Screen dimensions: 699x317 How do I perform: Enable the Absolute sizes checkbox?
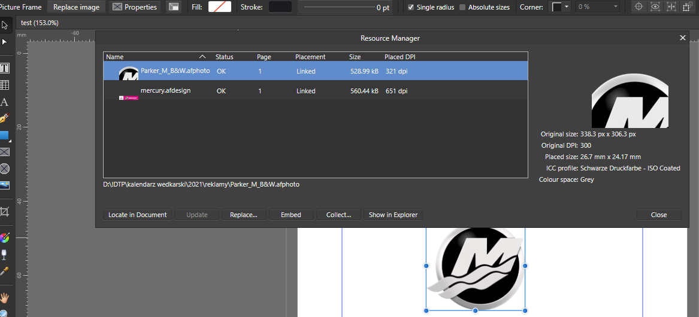(x=462, y=7)
